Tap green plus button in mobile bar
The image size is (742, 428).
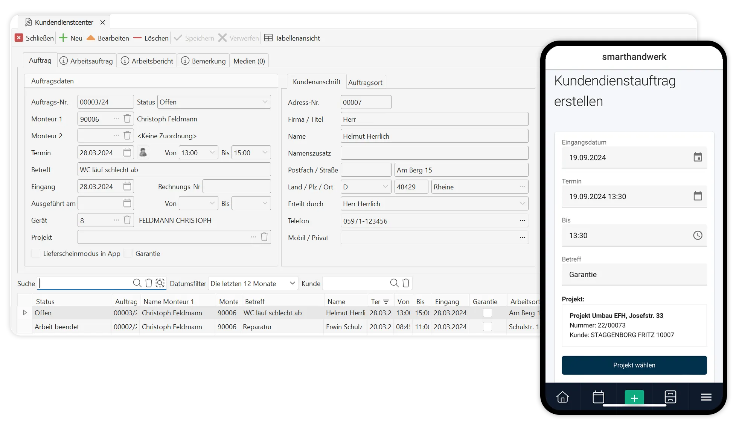click(x=634, y=398)
